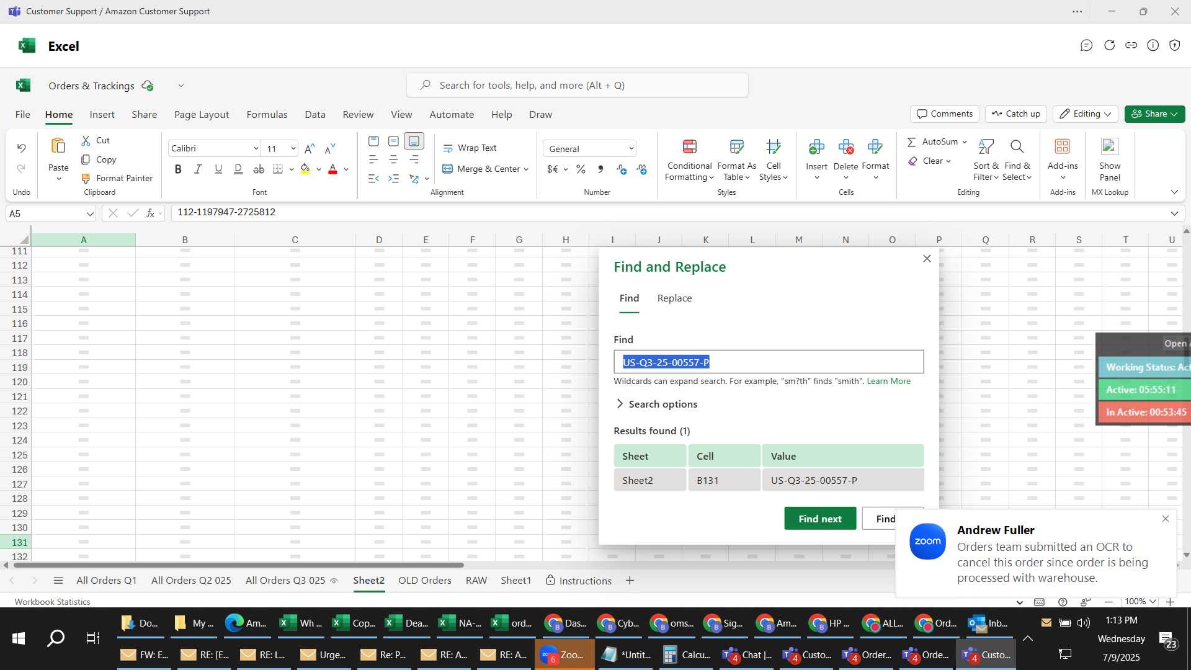The height and width of the screenshot is (670, 1191).
Task: Toggle strikethrough formatting
Action: tap(259, 169)
